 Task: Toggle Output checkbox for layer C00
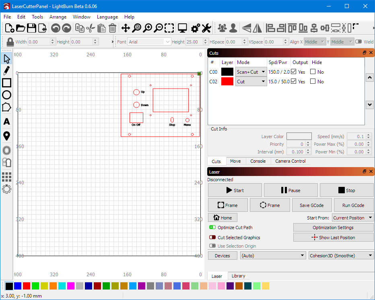(x=294, y=72)
